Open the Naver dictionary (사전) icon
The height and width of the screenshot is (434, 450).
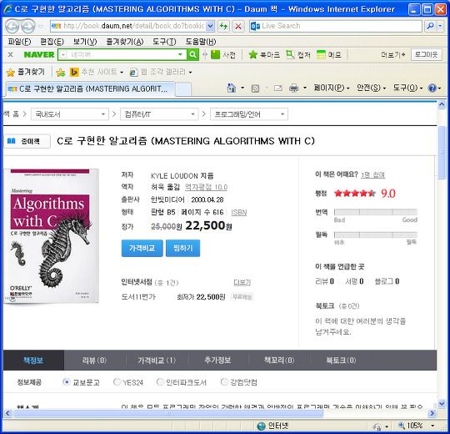point(216,54)
